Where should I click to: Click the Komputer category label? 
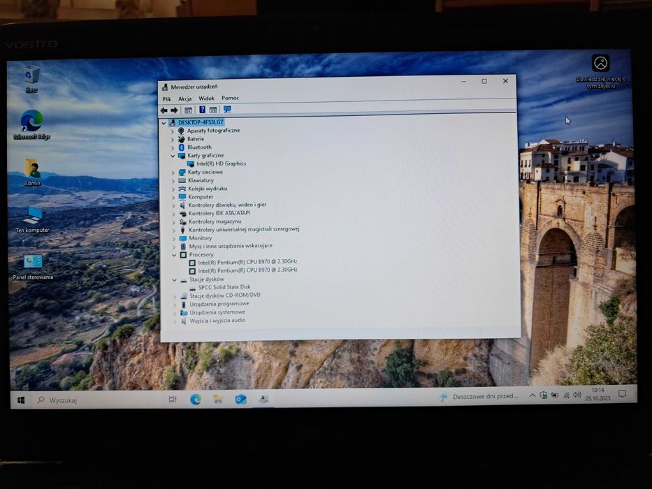[x=201, y=197]
